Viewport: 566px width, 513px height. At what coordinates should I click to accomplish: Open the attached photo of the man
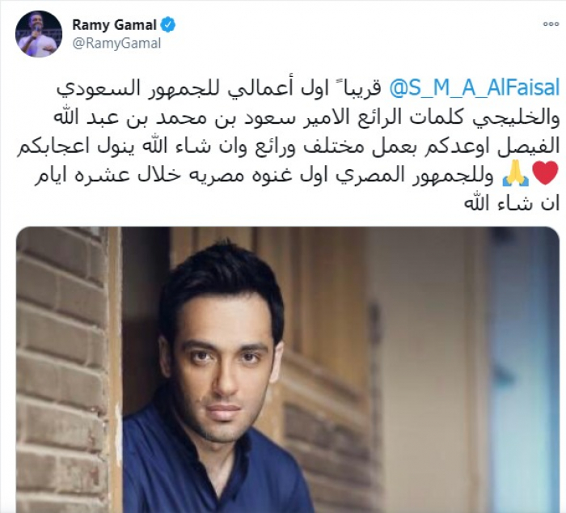(288, 370)
